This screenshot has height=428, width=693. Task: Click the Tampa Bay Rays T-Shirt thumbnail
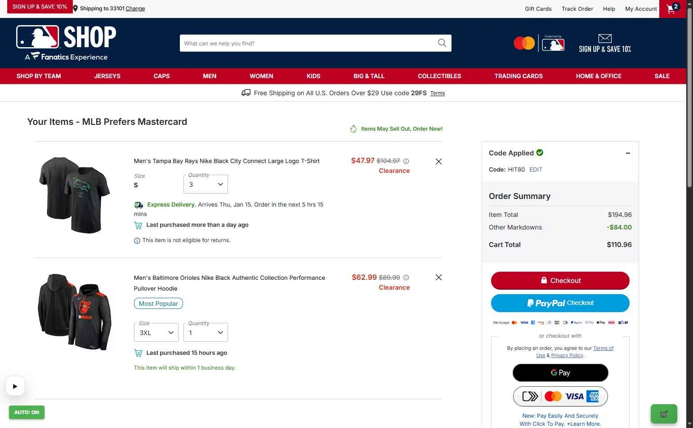75,195
